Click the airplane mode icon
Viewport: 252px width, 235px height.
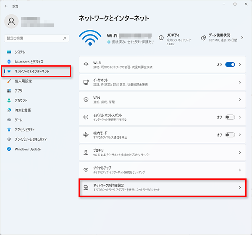click(86, 135)
